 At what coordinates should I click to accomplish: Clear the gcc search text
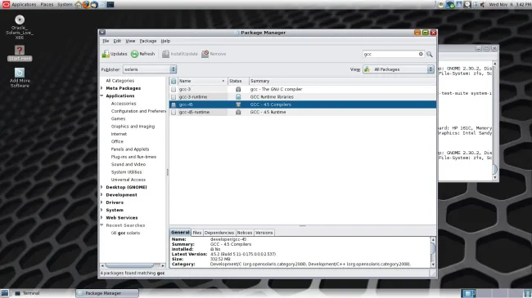421,54
